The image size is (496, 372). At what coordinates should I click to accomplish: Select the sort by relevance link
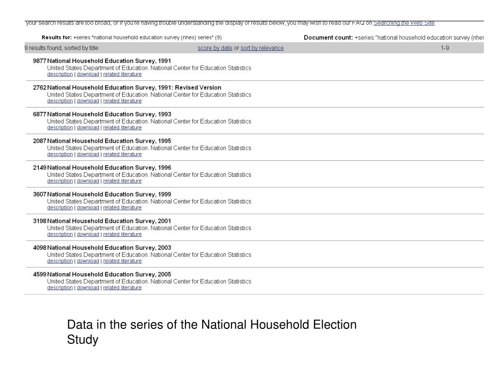pos(262,48)
